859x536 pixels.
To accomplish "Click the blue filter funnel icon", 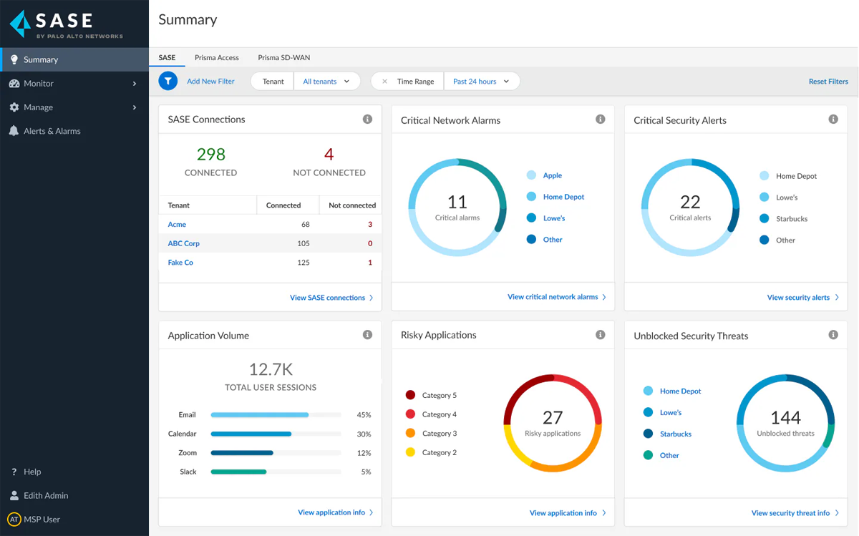I will 168,81.
